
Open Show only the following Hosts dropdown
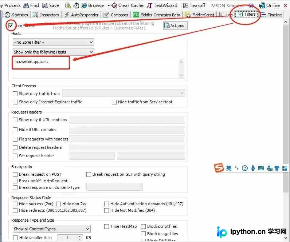coord(53,52)
